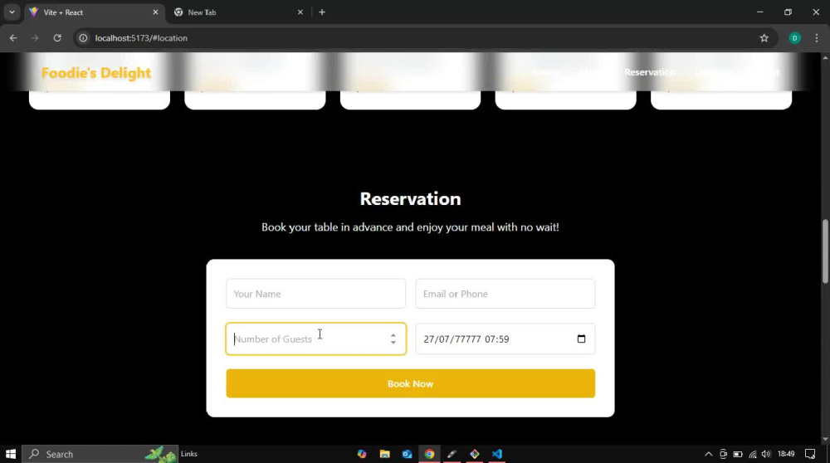Image resolution: width=830 pixels, height=463 pixels.
Task: Show hidden system tray icons
Action: tap(708, 454)
